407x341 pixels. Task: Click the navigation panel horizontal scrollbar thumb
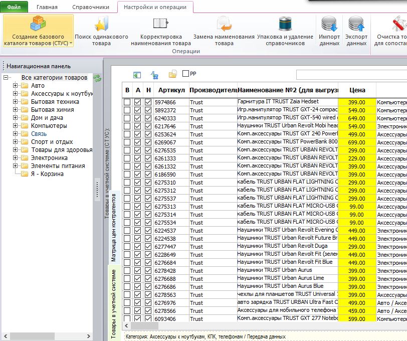32,336
